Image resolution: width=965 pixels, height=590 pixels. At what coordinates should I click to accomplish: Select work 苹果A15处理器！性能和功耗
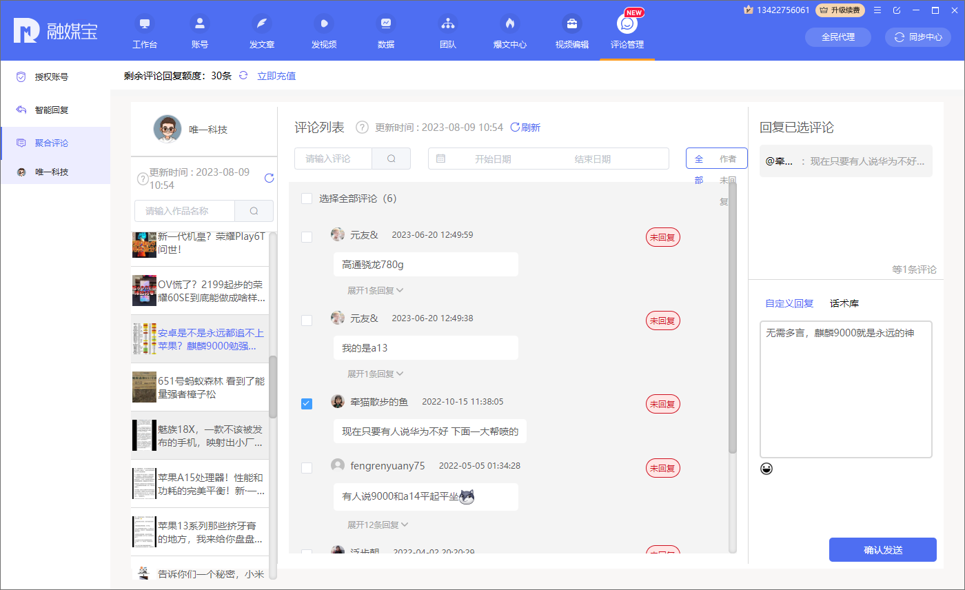pyautogui.click(x=199, y=484)
